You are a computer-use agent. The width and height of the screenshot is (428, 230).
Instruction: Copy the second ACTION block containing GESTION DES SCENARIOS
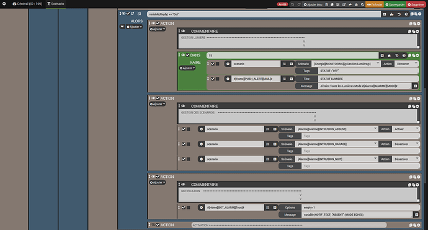(x=411, y=99)
